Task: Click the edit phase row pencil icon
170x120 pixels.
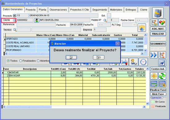Action: (154, 83)
